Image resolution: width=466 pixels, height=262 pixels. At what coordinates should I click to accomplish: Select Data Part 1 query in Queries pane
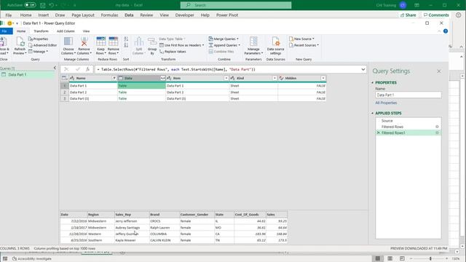(x=28, y=74)
